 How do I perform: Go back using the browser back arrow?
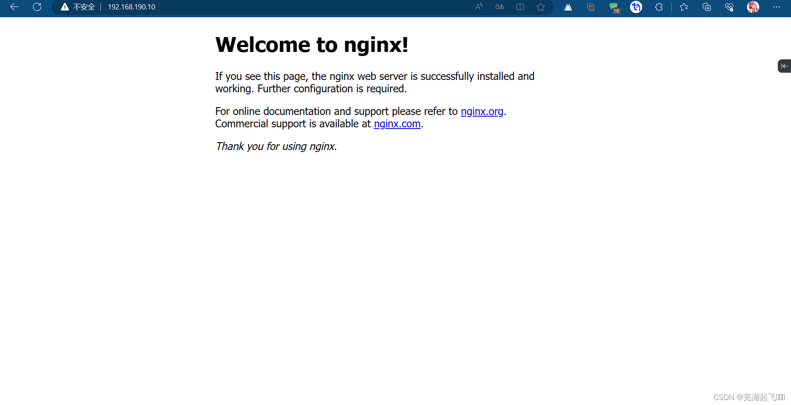tap(14, 7)
